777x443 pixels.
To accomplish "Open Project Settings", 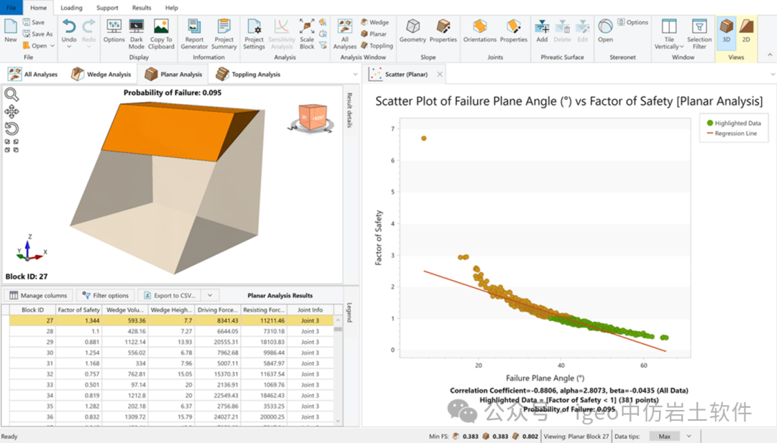I will [x=254, y=34].
